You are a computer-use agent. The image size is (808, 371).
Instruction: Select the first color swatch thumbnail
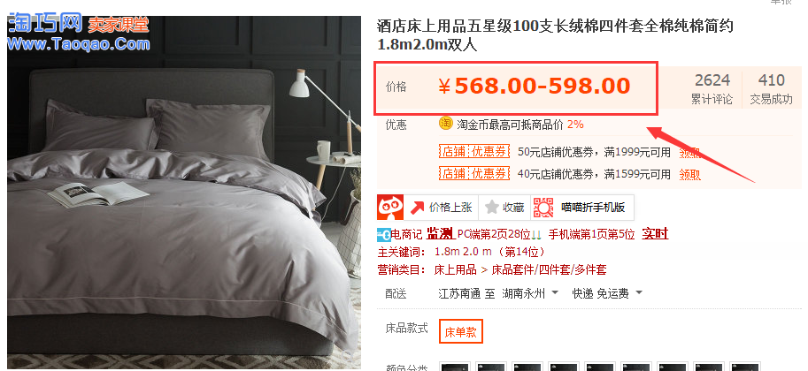(x=455, y=367)
